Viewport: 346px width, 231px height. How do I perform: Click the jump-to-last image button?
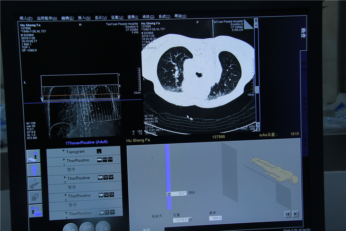coord(296,214)
